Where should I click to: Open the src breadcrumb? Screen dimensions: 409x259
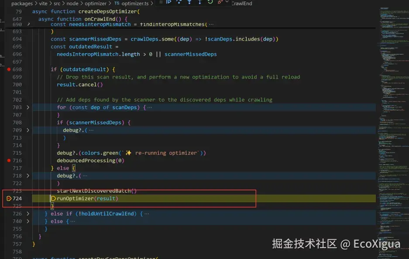pos(57,3)
